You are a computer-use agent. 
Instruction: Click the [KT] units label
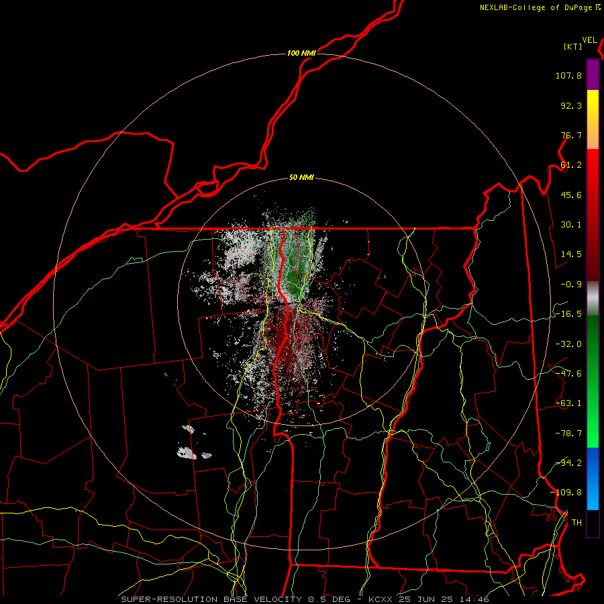click(573, 46)
